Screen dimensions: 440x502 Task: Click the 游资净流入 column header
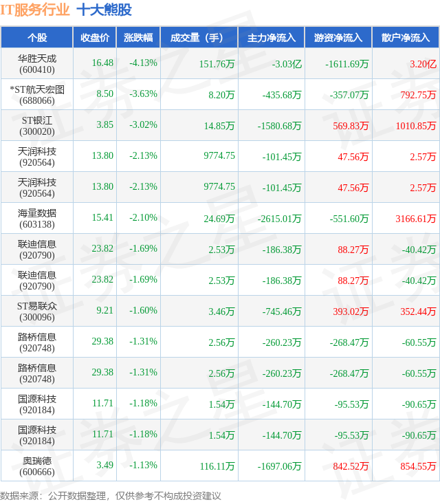(x=338, y=37)
